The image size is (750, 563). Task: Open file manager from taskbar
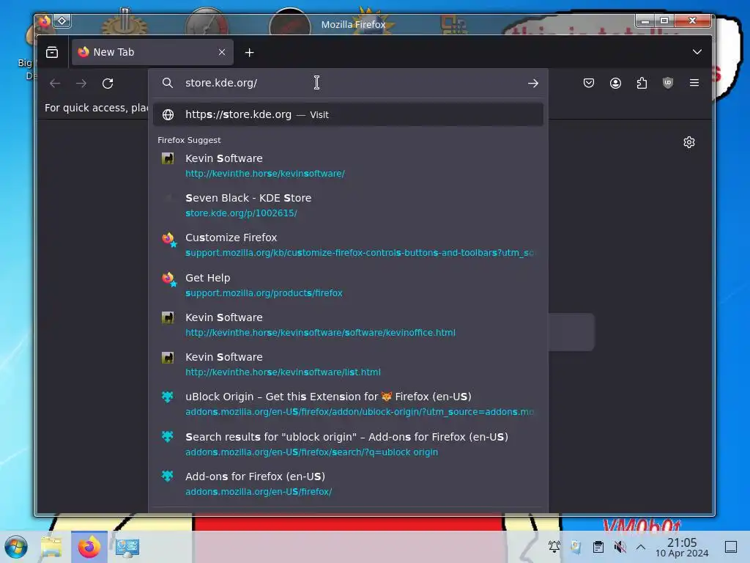[x=51, y=547]
